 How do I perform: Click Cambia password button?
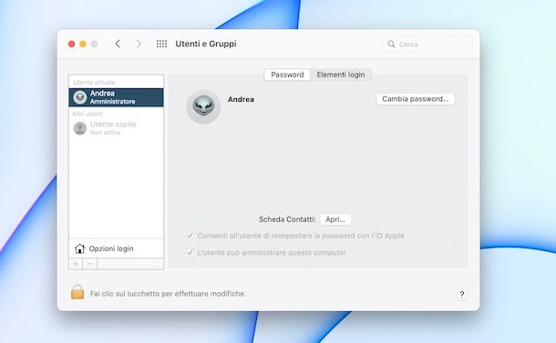416,99
